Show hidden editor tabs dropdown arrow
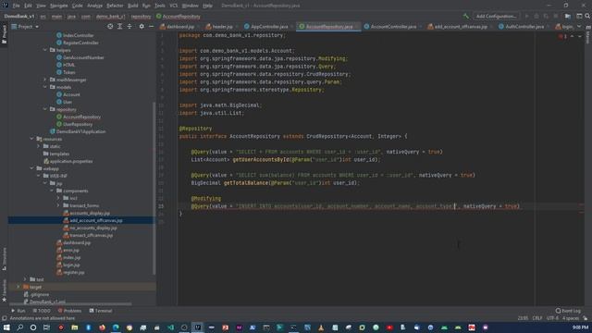Viewport: 592px width, 333px height. click(x=579, y=27)
